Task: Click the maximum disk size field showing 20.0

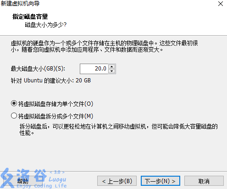Action: (x=94, y=69)
